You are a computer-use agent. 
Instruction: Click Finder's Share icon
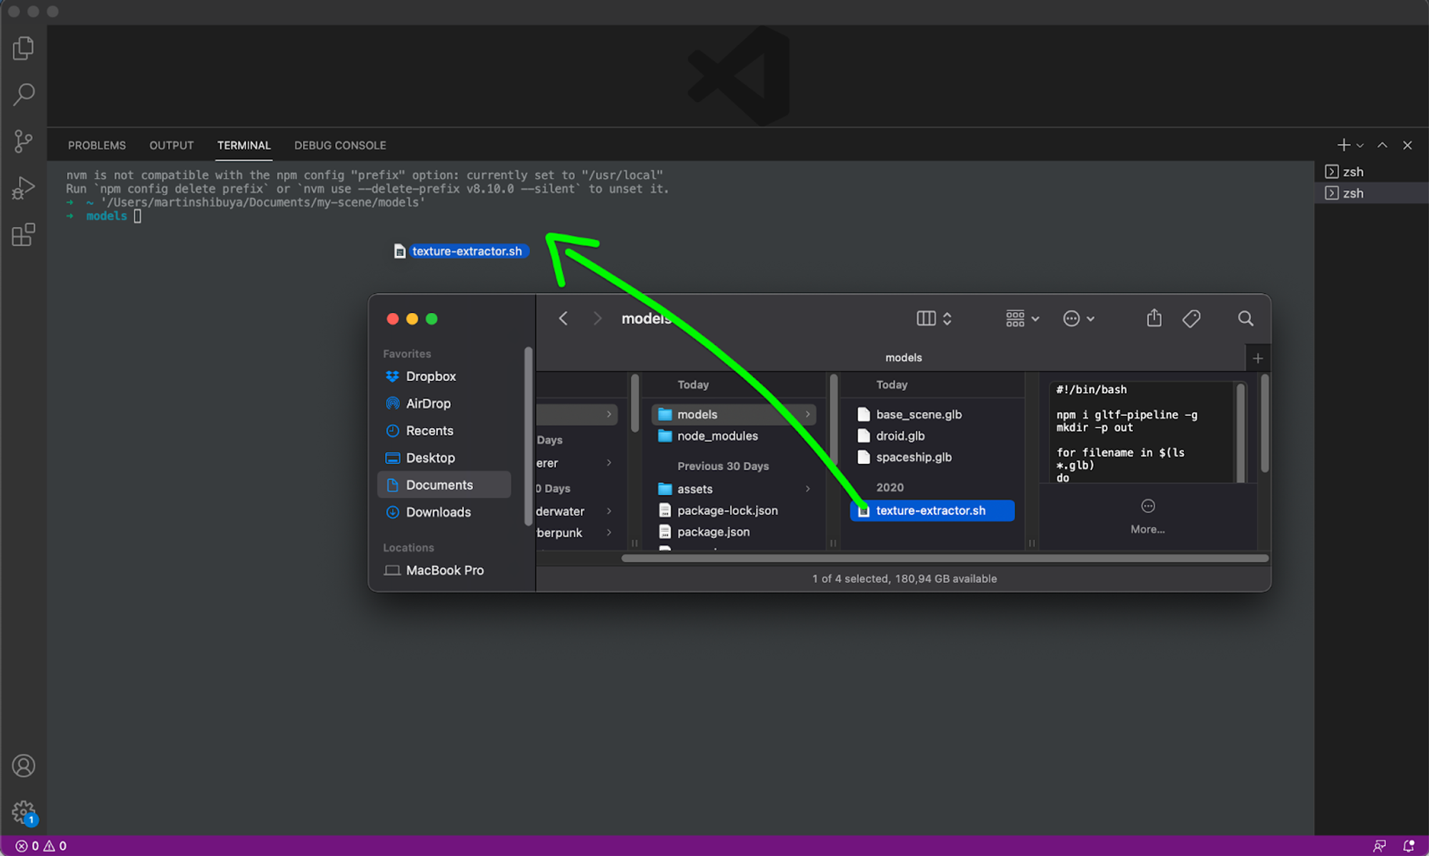point(1154,319)
